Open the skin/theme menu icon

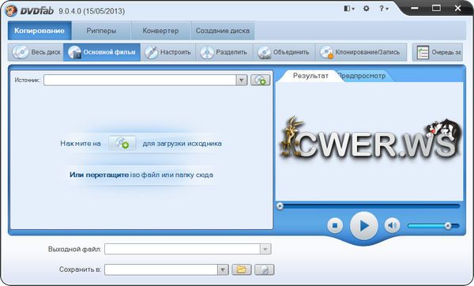point(349,9)
